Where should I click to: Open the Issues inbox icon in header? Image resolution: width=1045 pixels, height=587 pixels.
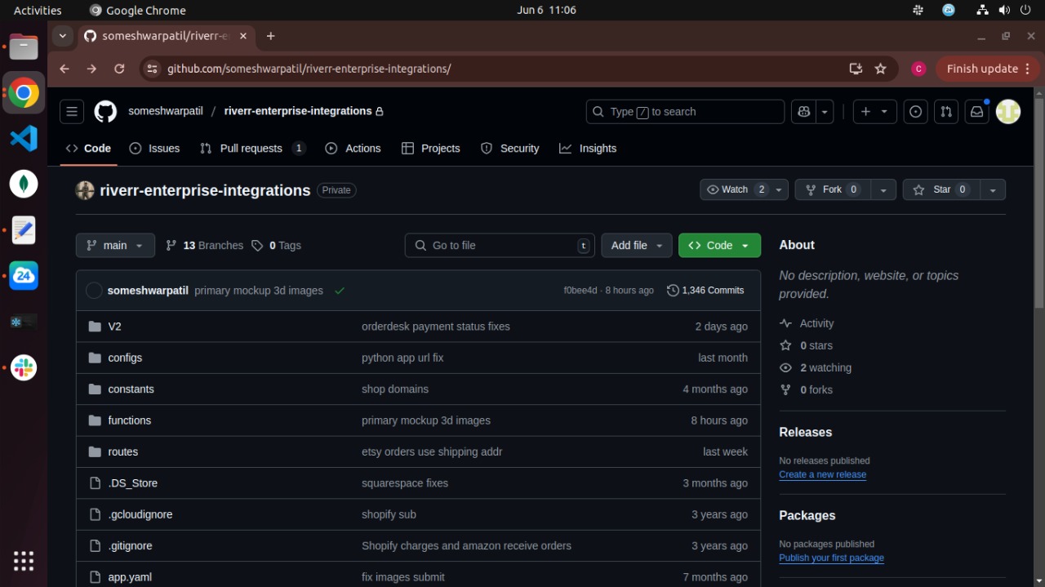click(915, 112)
